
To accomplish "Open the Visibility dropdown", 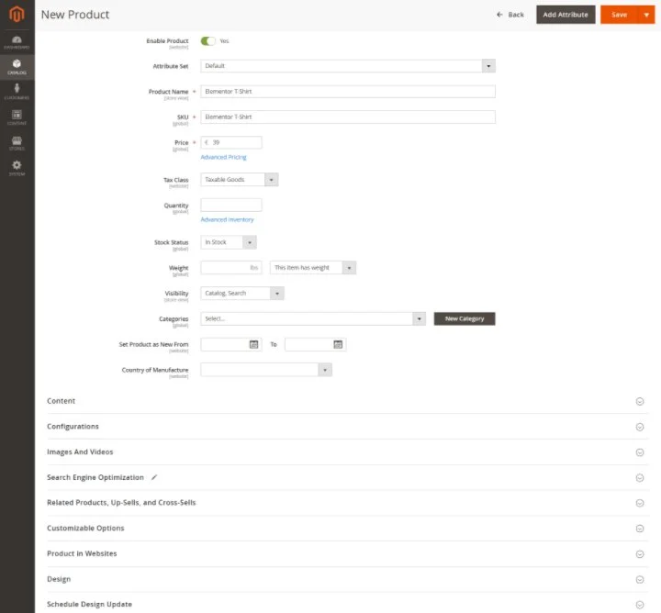I will 242,294.
